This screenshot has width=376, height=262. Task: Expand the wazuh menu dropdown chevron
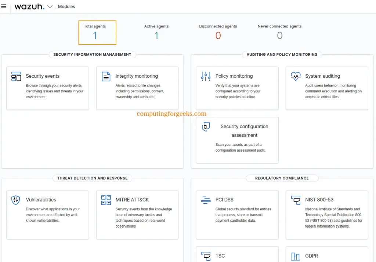(x=50, y=7)
